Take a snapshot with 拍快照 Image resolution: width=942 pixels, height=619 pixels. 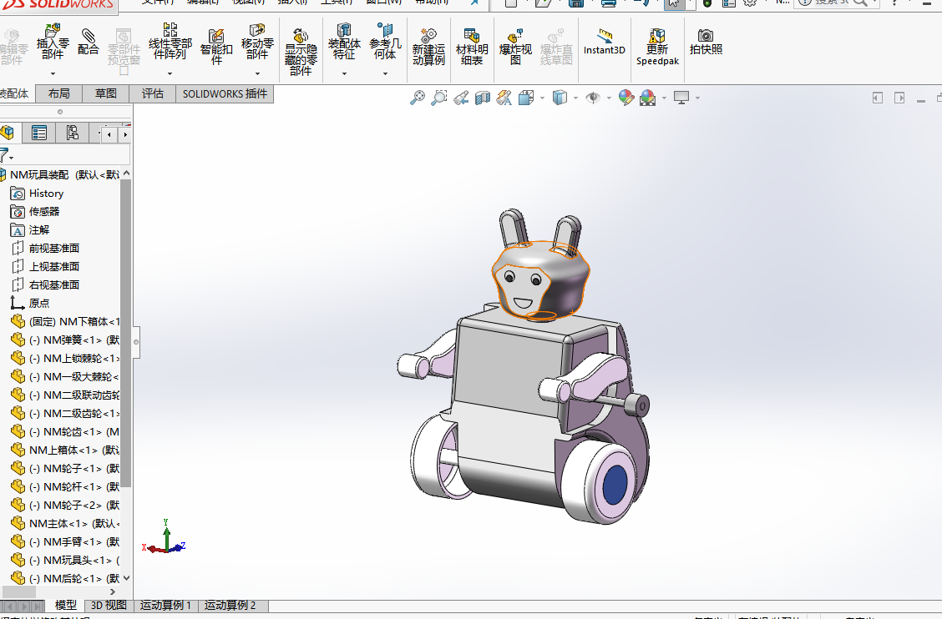(706, 42)
